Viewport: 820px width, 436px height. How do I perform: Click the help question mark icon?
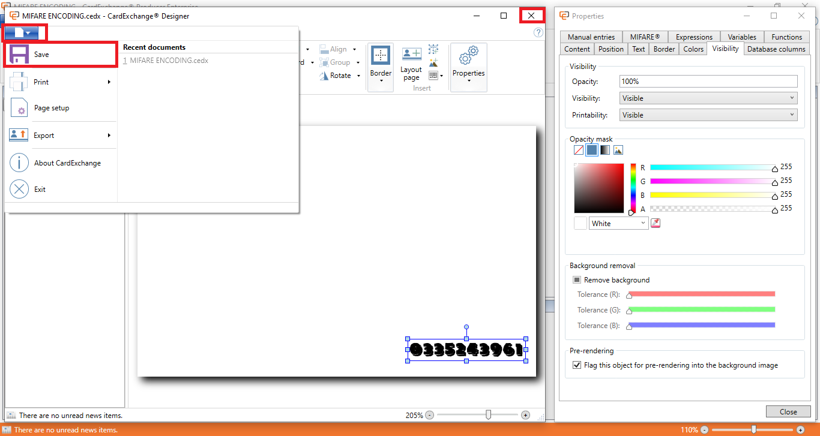[538, 32]
